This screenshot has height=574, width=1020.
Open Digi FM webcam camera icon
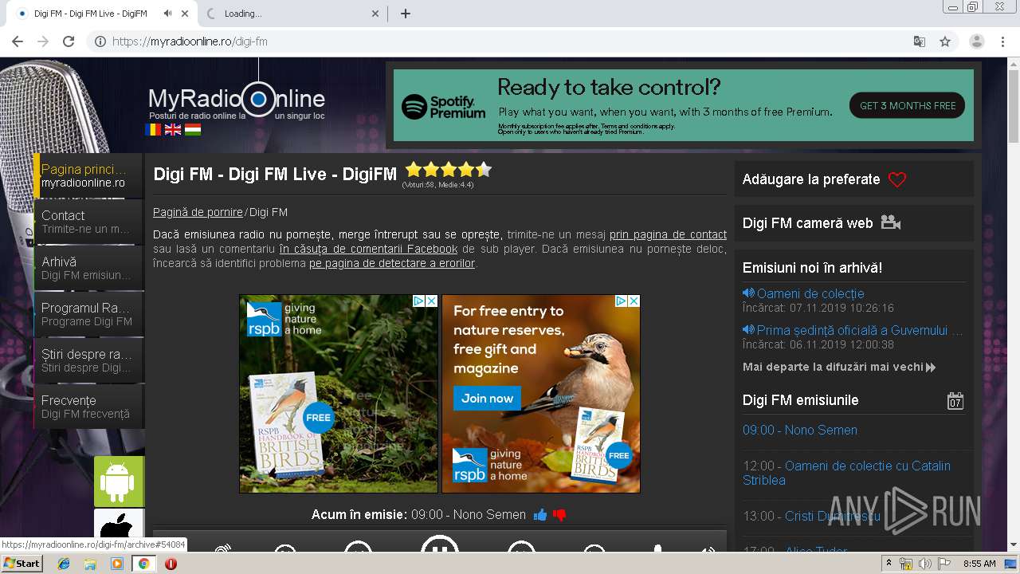click(x=891, y=223)
